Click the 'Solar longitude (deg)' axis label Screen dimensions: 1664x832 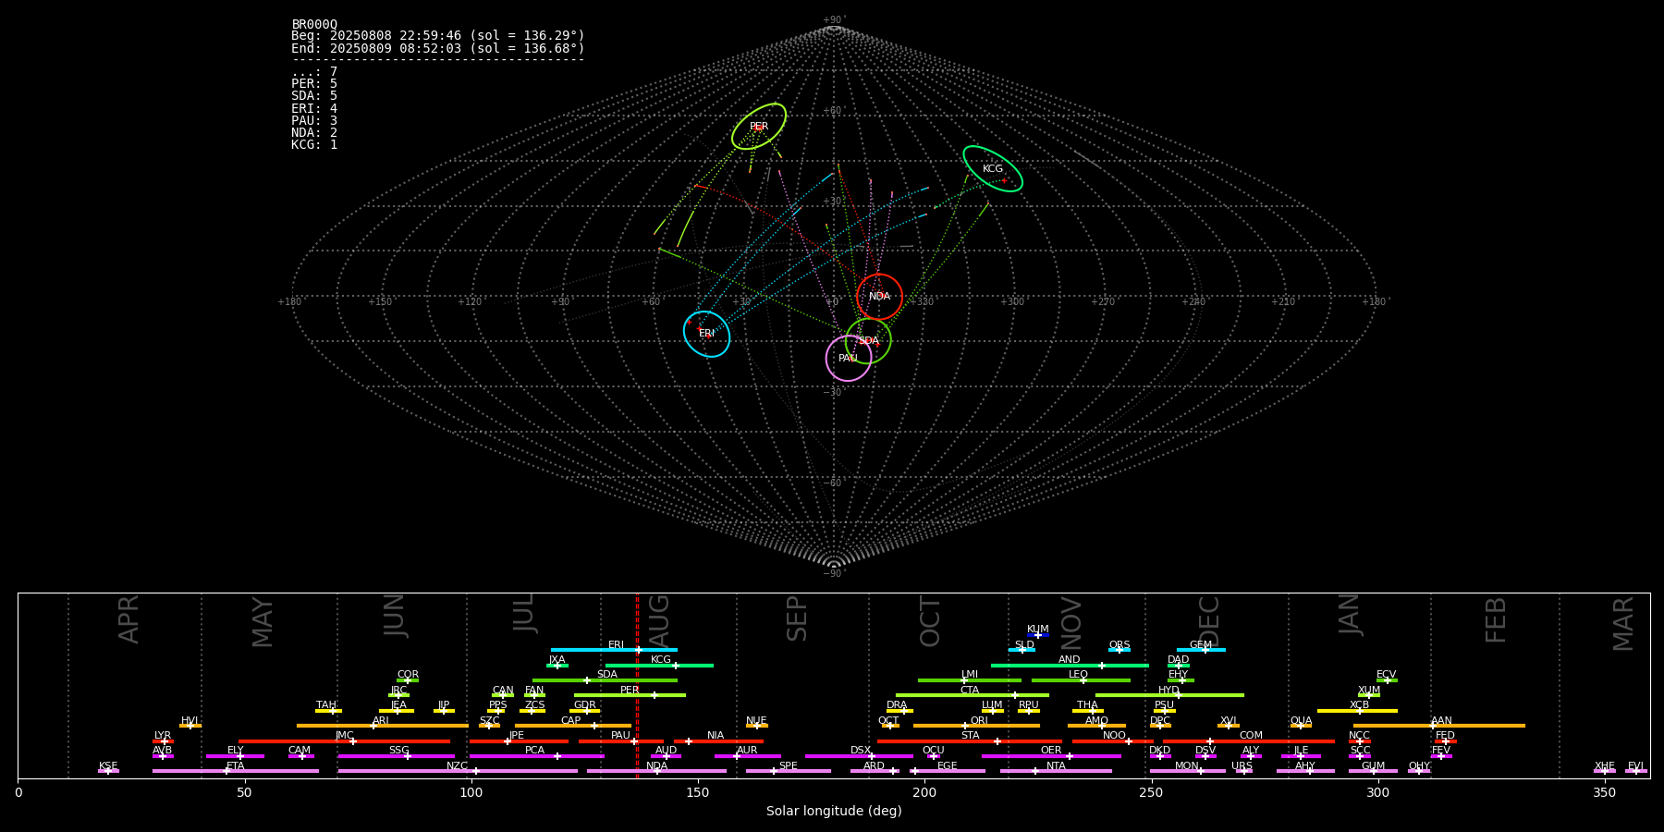point(834,812)
